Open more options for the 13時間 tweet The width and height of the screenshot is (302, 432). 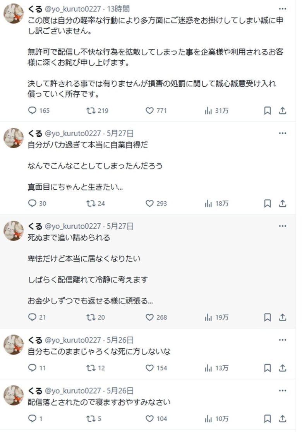coord(283,9)
